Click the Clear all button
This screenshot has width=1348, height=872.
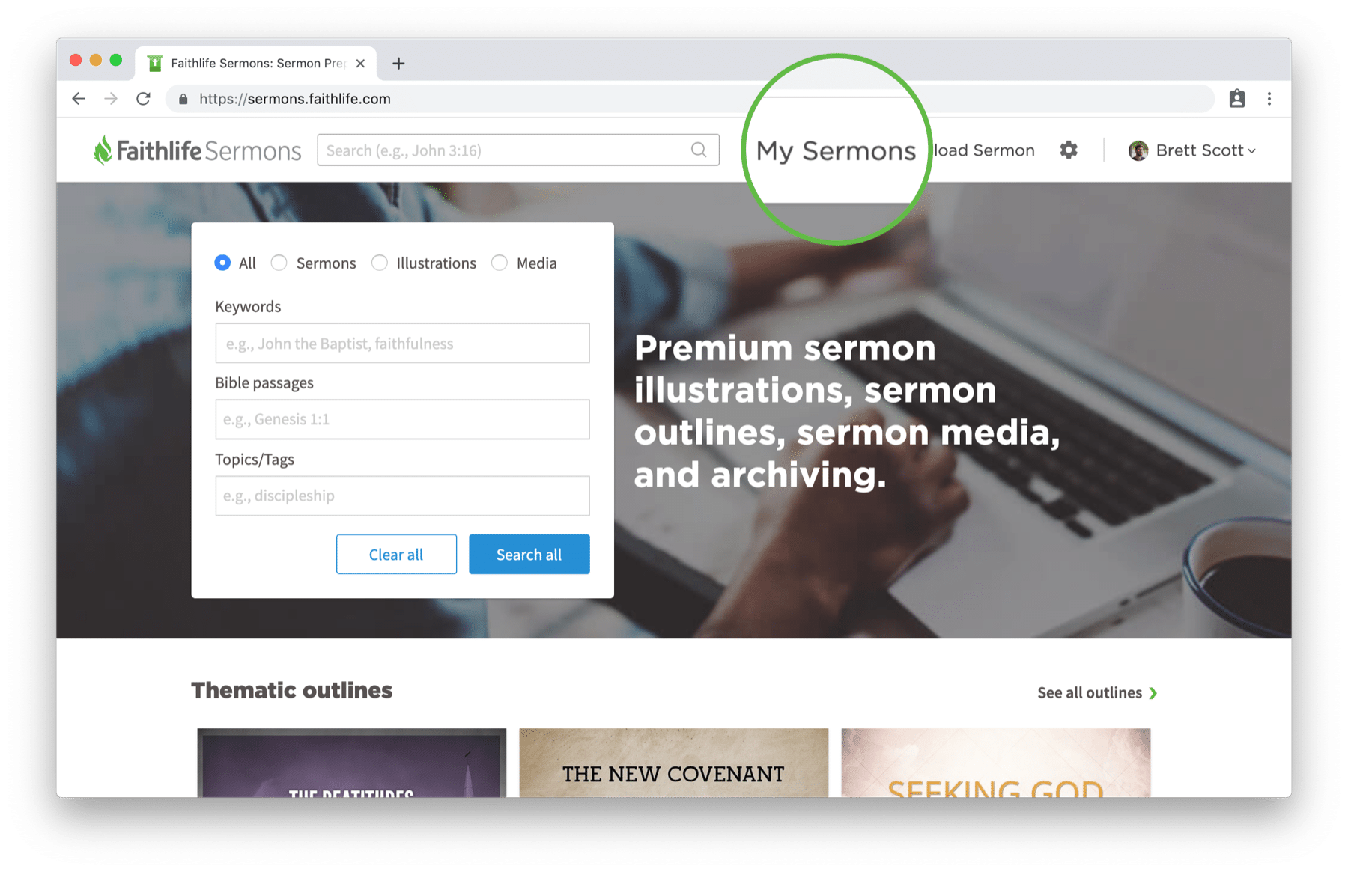click(396, 554)
